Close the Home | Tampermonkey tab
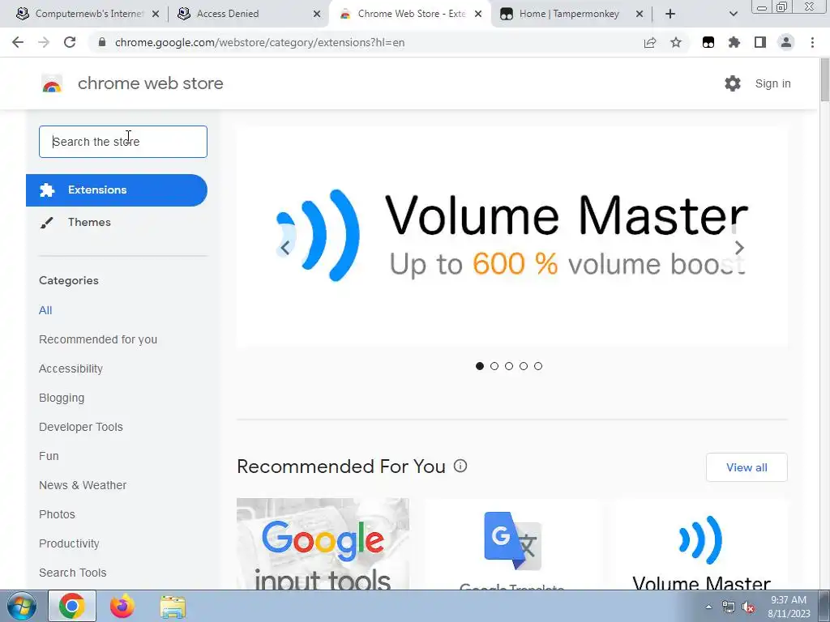This screenshot has width=830, height=622. [639, 14]
